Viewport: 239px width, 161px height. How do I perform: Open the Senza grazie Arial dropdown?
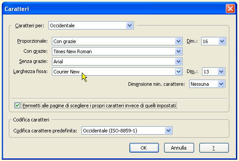pos(117,62)
